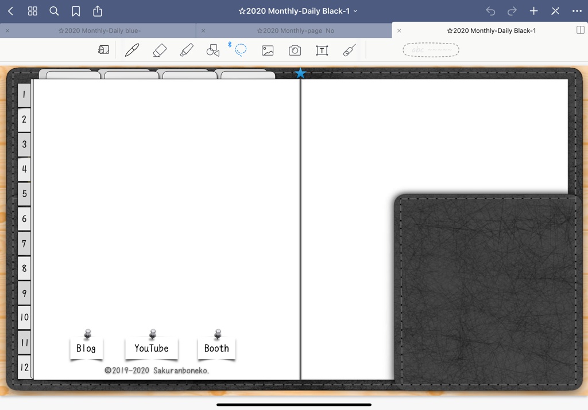Jump to the month 7 side tab
Viewport: 588px width, 410px height.
24,243
